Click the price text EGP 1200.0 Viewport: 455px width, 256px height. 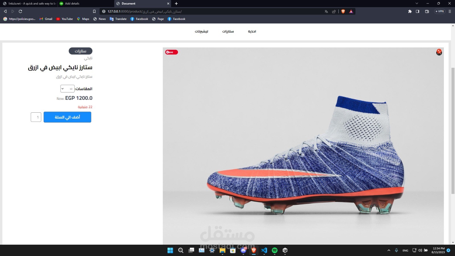pyautogui.click(x=79, y=98)
